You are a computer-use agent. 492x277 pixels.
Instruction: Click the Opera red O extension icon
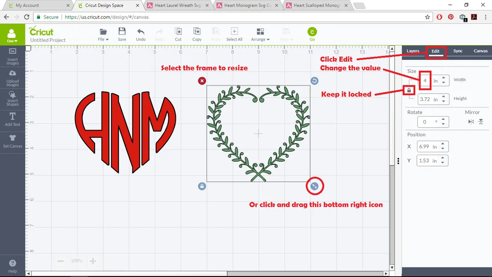pyautogui.click(x=440, y=17)
